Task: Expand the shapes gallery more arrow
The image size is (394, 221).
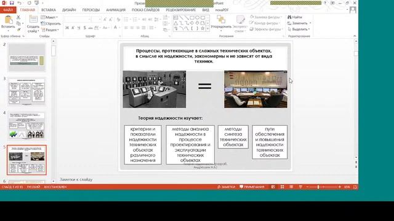Action: click(x=208, y=29)
